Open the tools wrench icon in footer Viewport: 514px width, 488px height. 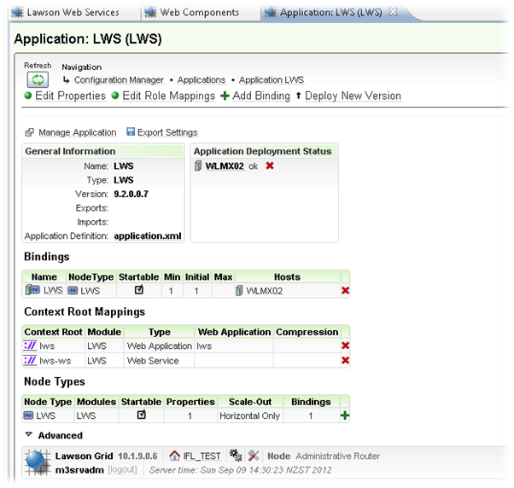pyautogui.click(x=254, y=456)
